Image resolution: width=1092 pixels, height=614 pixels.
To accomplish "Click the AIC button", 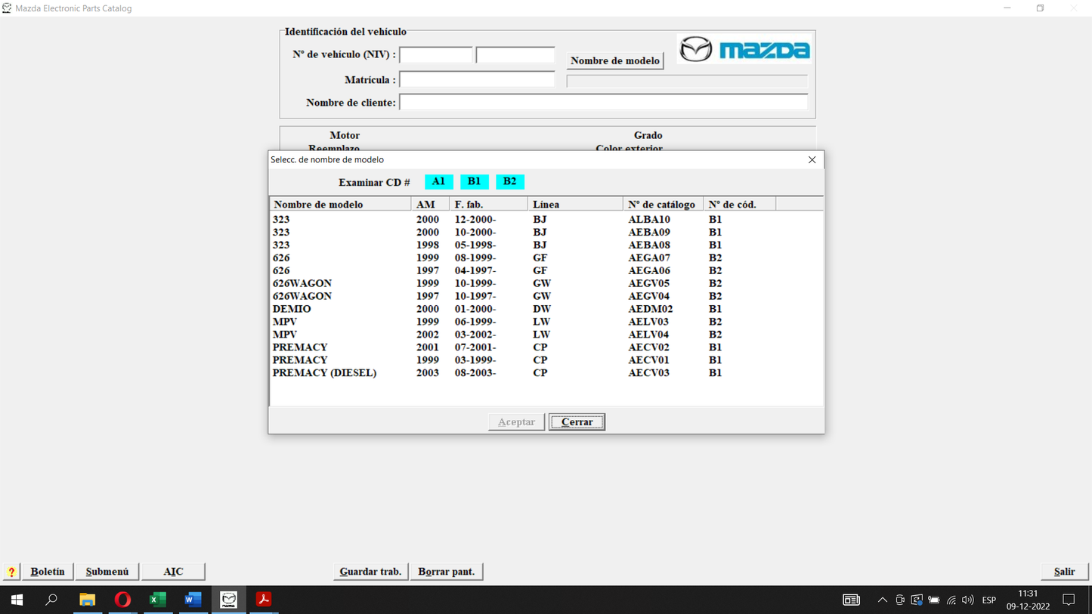I will [173, 572].
